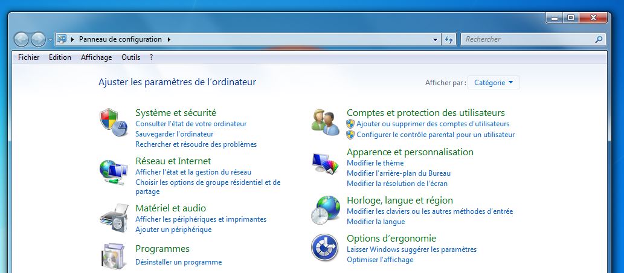Click Modifier la langue link
Image resolution: width=624 pixels, height=273 pixels.
376,222
